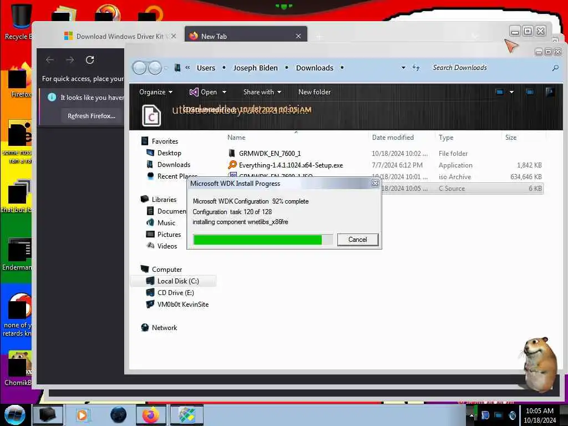Viewport: 568px width, 426px height.
Task: Open Local Disk (C:)
Action: coord(173,281)
